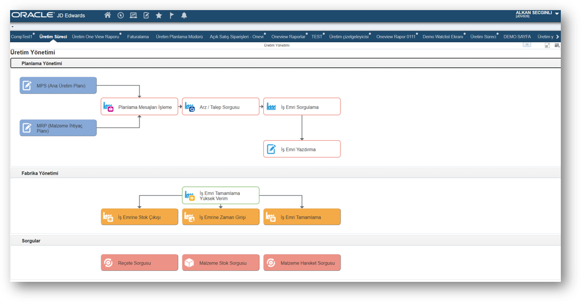Open the recent items clock icon
581x302 pixels.
(121, 15)
